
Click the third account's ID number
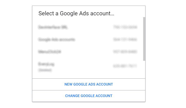(125, 52)
